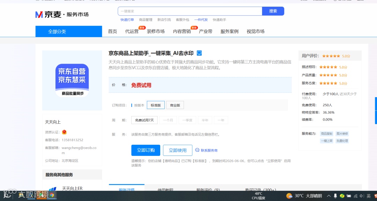Click the 联系服务商 link
Screen dimensions: 377x201
coord(209,150)
